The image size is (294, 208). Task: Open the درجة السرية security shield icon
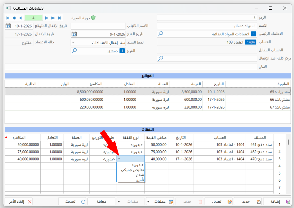93,18
